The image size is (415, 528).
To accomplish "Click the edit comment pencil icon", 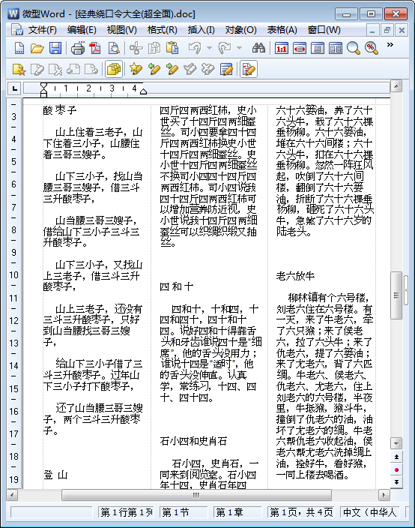I will pyautogui.click(x=37, y=69).
